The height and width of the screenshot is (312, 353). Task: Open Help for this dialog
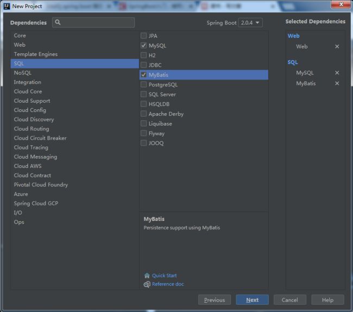coord(327,300)
